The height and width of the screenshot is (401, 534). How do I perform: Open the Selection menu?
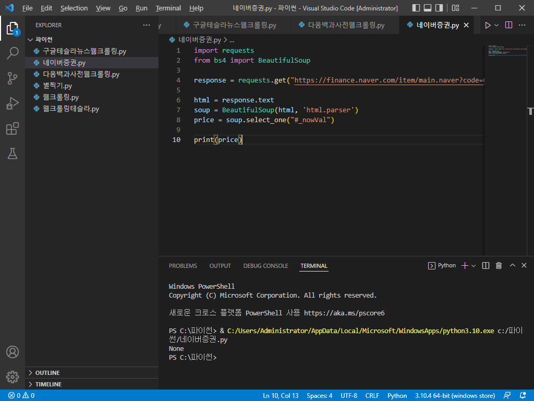(74, 8)
